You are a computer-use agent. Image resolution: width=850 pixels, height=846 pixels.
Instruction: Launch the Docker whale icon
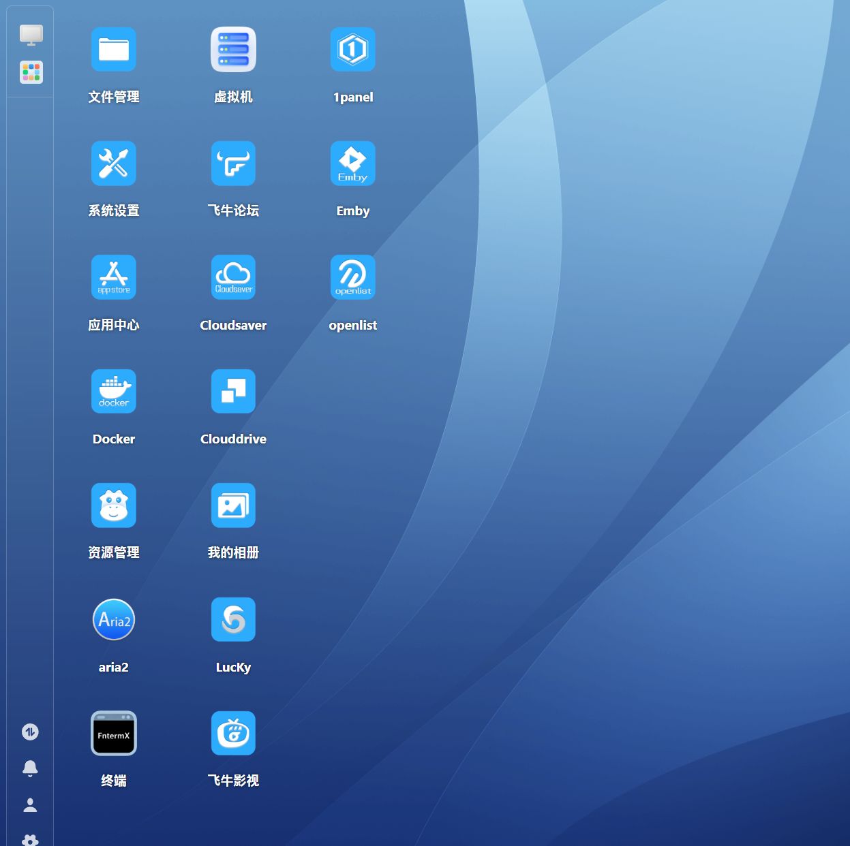[114, 391]
